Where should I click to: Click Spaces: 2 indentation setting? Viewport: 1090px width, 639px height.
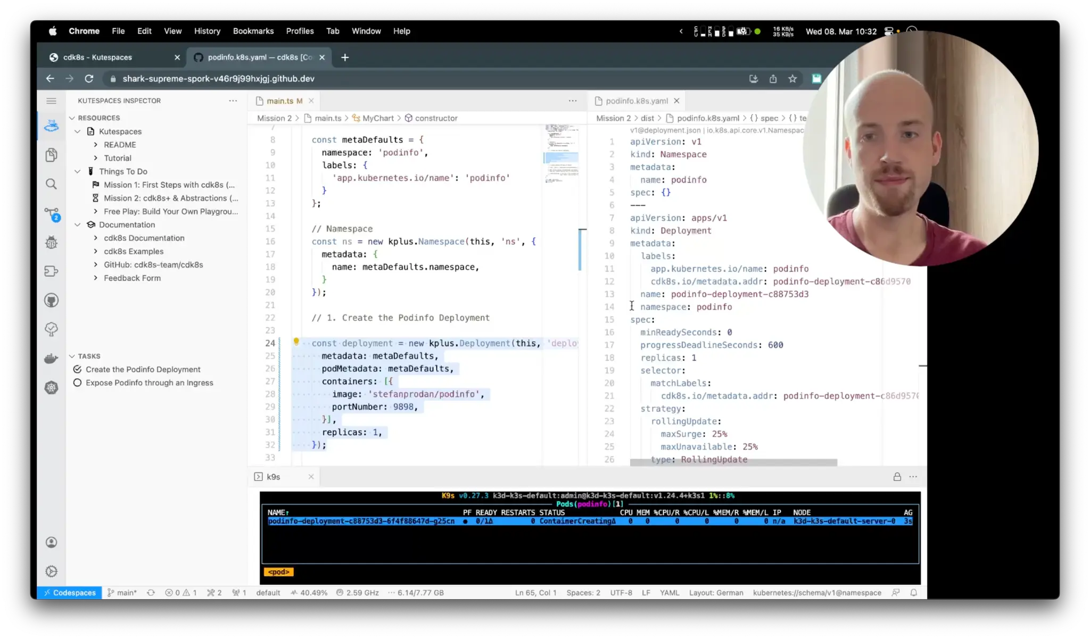click(583, 593)
